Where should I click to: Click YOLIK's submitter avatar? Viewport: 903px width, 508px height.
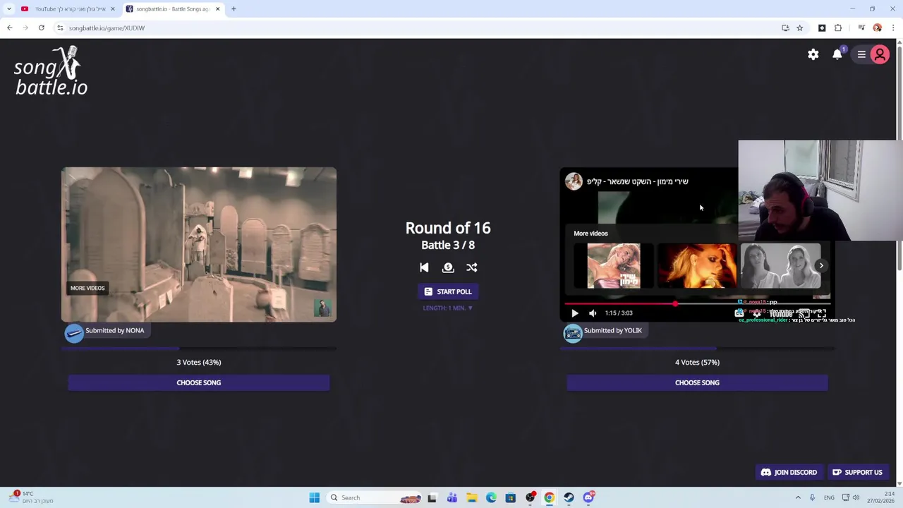click(573, 333)
